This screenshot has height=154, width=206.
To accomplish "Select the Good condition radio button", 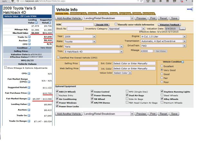I will (162, 74).
